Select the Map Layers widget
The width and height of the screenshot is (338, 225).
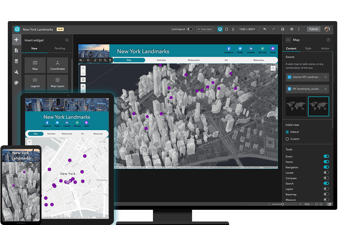point(58,82)
